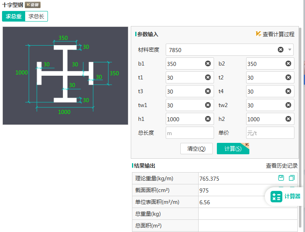The image size is (305, 232).
Task: Select the 765.375 theoretical weight value
Action: (209, 179)
